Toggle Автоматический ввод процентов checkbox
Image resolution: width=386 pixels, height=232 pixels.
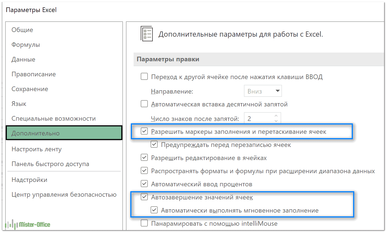point(144,184)
